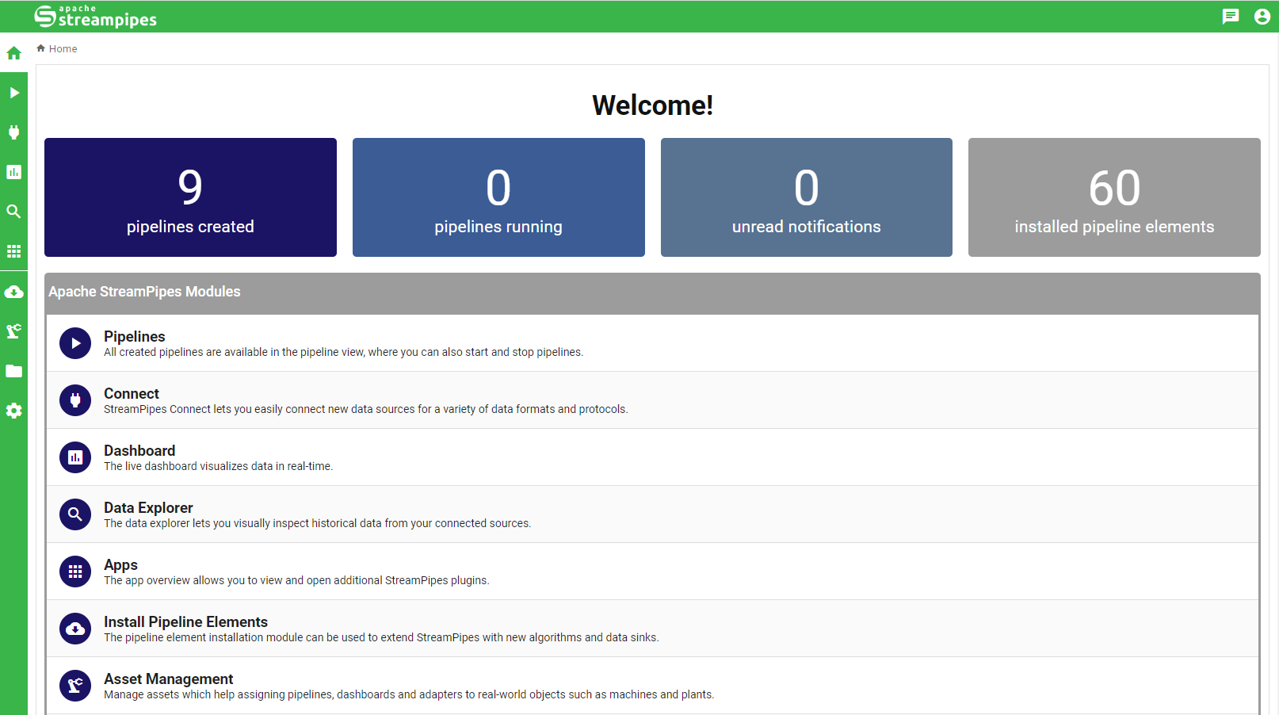Click the Dashboard module chart icon
This screenshot has width=1279, height=715.
pyautogui.click(x=75, y=457)
